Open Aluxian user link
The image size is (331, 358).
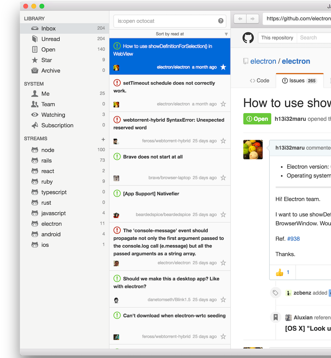pyautogui.click(x=303, y=318)
